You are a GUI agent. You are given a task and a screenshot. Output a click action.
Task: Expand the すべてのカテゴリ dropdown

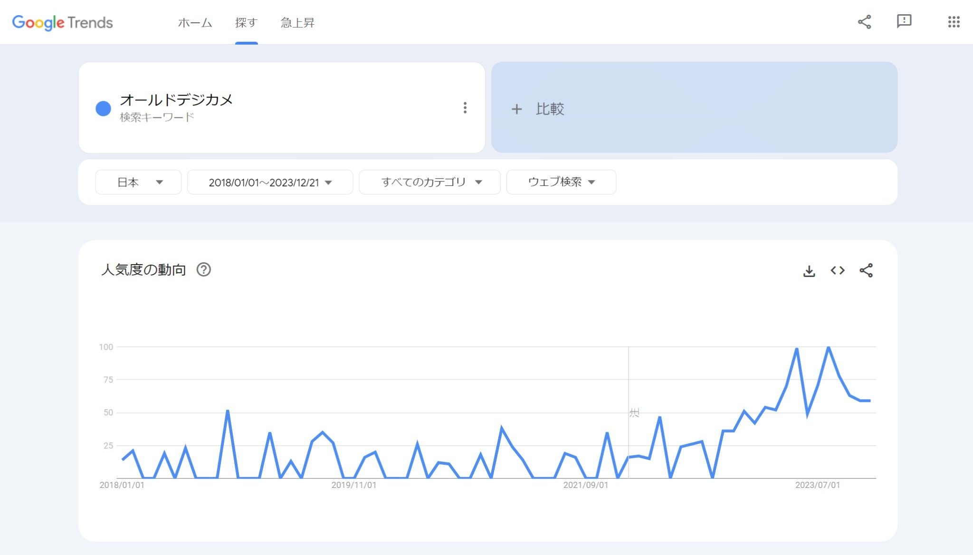click(429, 182)
